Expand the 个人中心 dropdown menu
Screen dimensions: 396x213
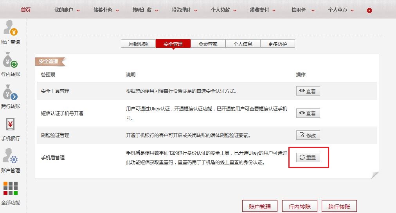coord(341,10)
